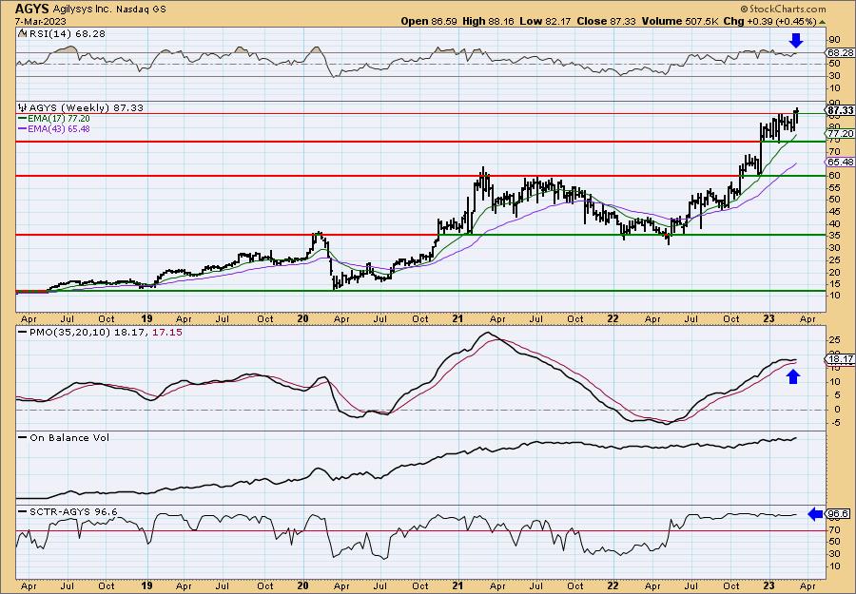Click the High 88.16 value
The width and height of the screenshot is (856, 594).
487,21
